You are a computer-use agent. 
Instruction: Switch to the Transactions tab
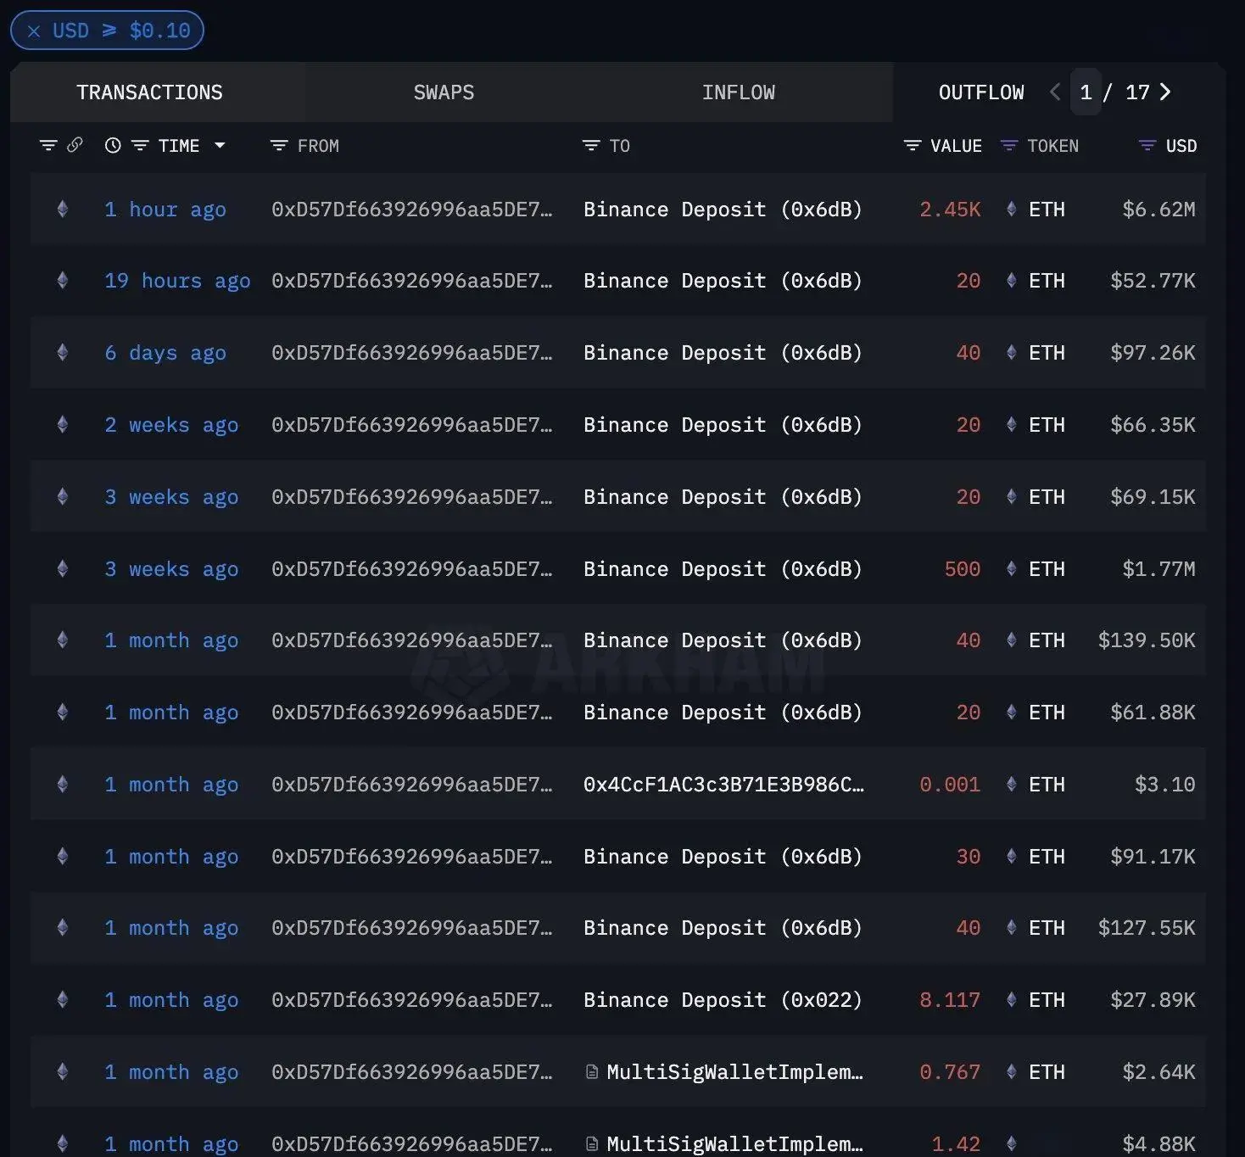click(x=149, y=92)
